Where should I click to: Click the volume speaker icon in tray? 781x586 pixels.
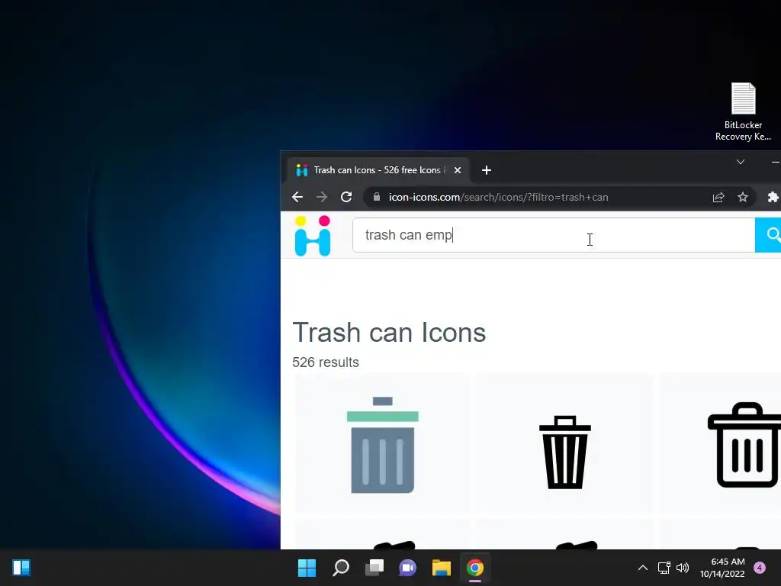point(683,568)
